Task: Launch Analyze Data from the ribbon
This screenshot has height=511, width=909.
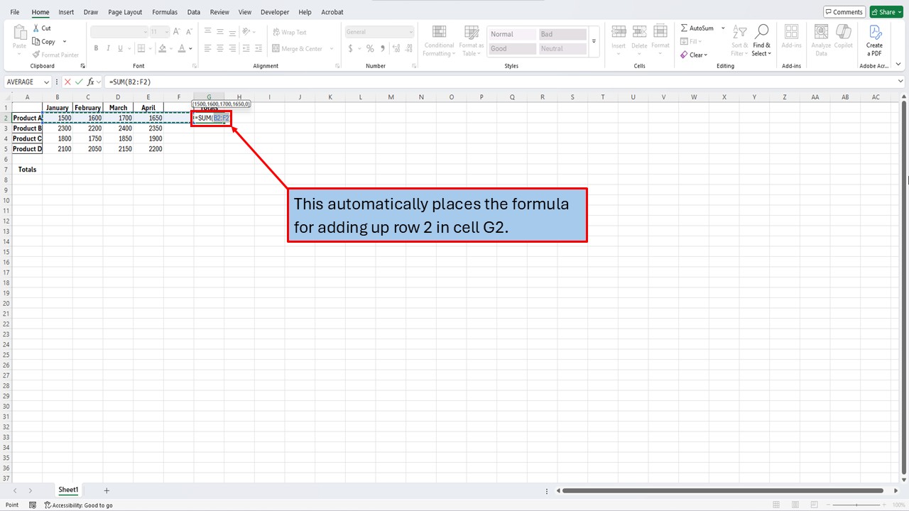Action: click(821, 40)
